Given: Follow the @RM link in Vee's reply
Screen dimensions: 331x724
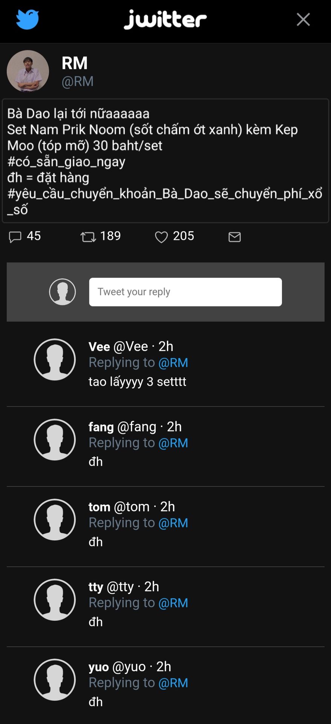Looking at the screenshot, I should (x=173, y=363).
